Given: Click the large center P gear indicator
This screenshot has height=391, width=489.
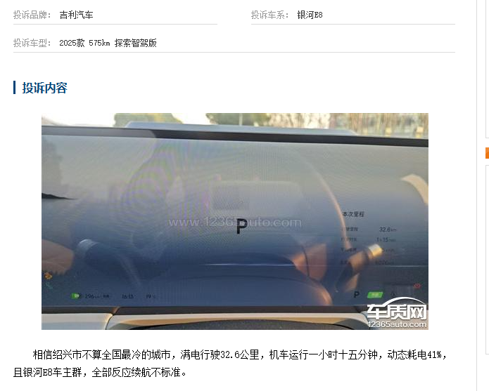Looking at the screenshot, I should (x=242, y=226).
